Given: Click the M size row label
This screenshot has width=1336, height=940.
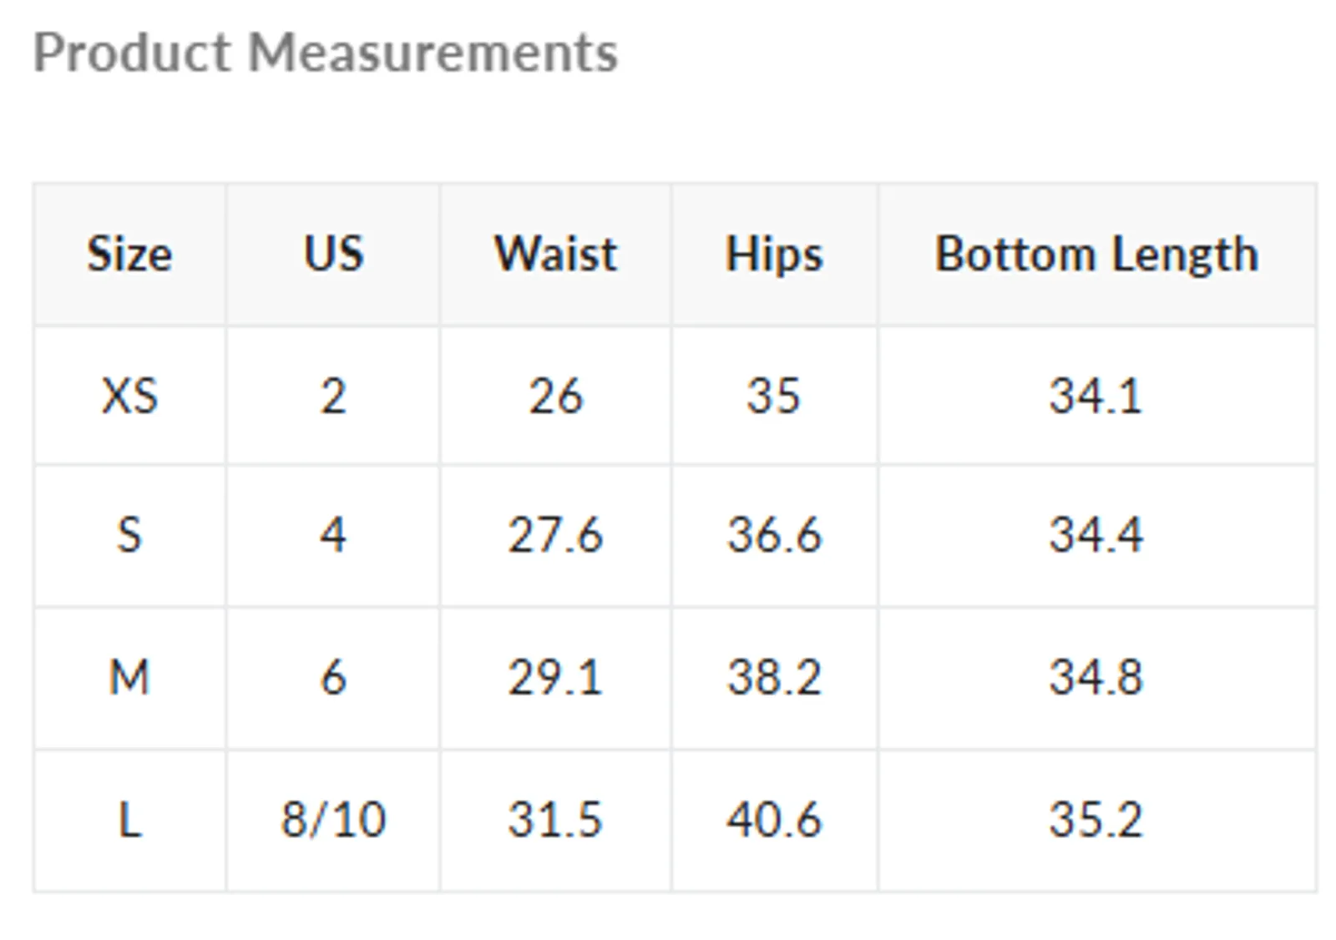Looking at the screenshot, I should (129, 677).
